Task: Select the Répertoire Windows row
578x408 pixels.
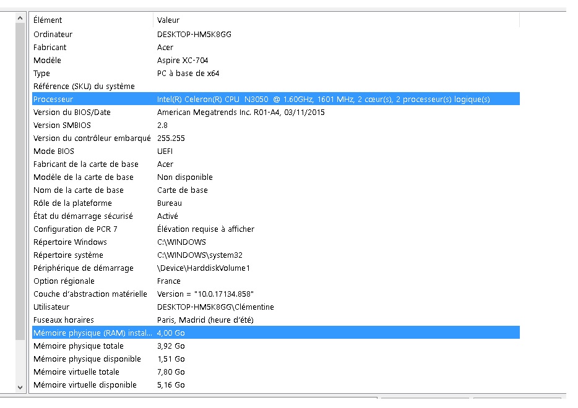Action: pyautogui.click(x=276, y=242)
